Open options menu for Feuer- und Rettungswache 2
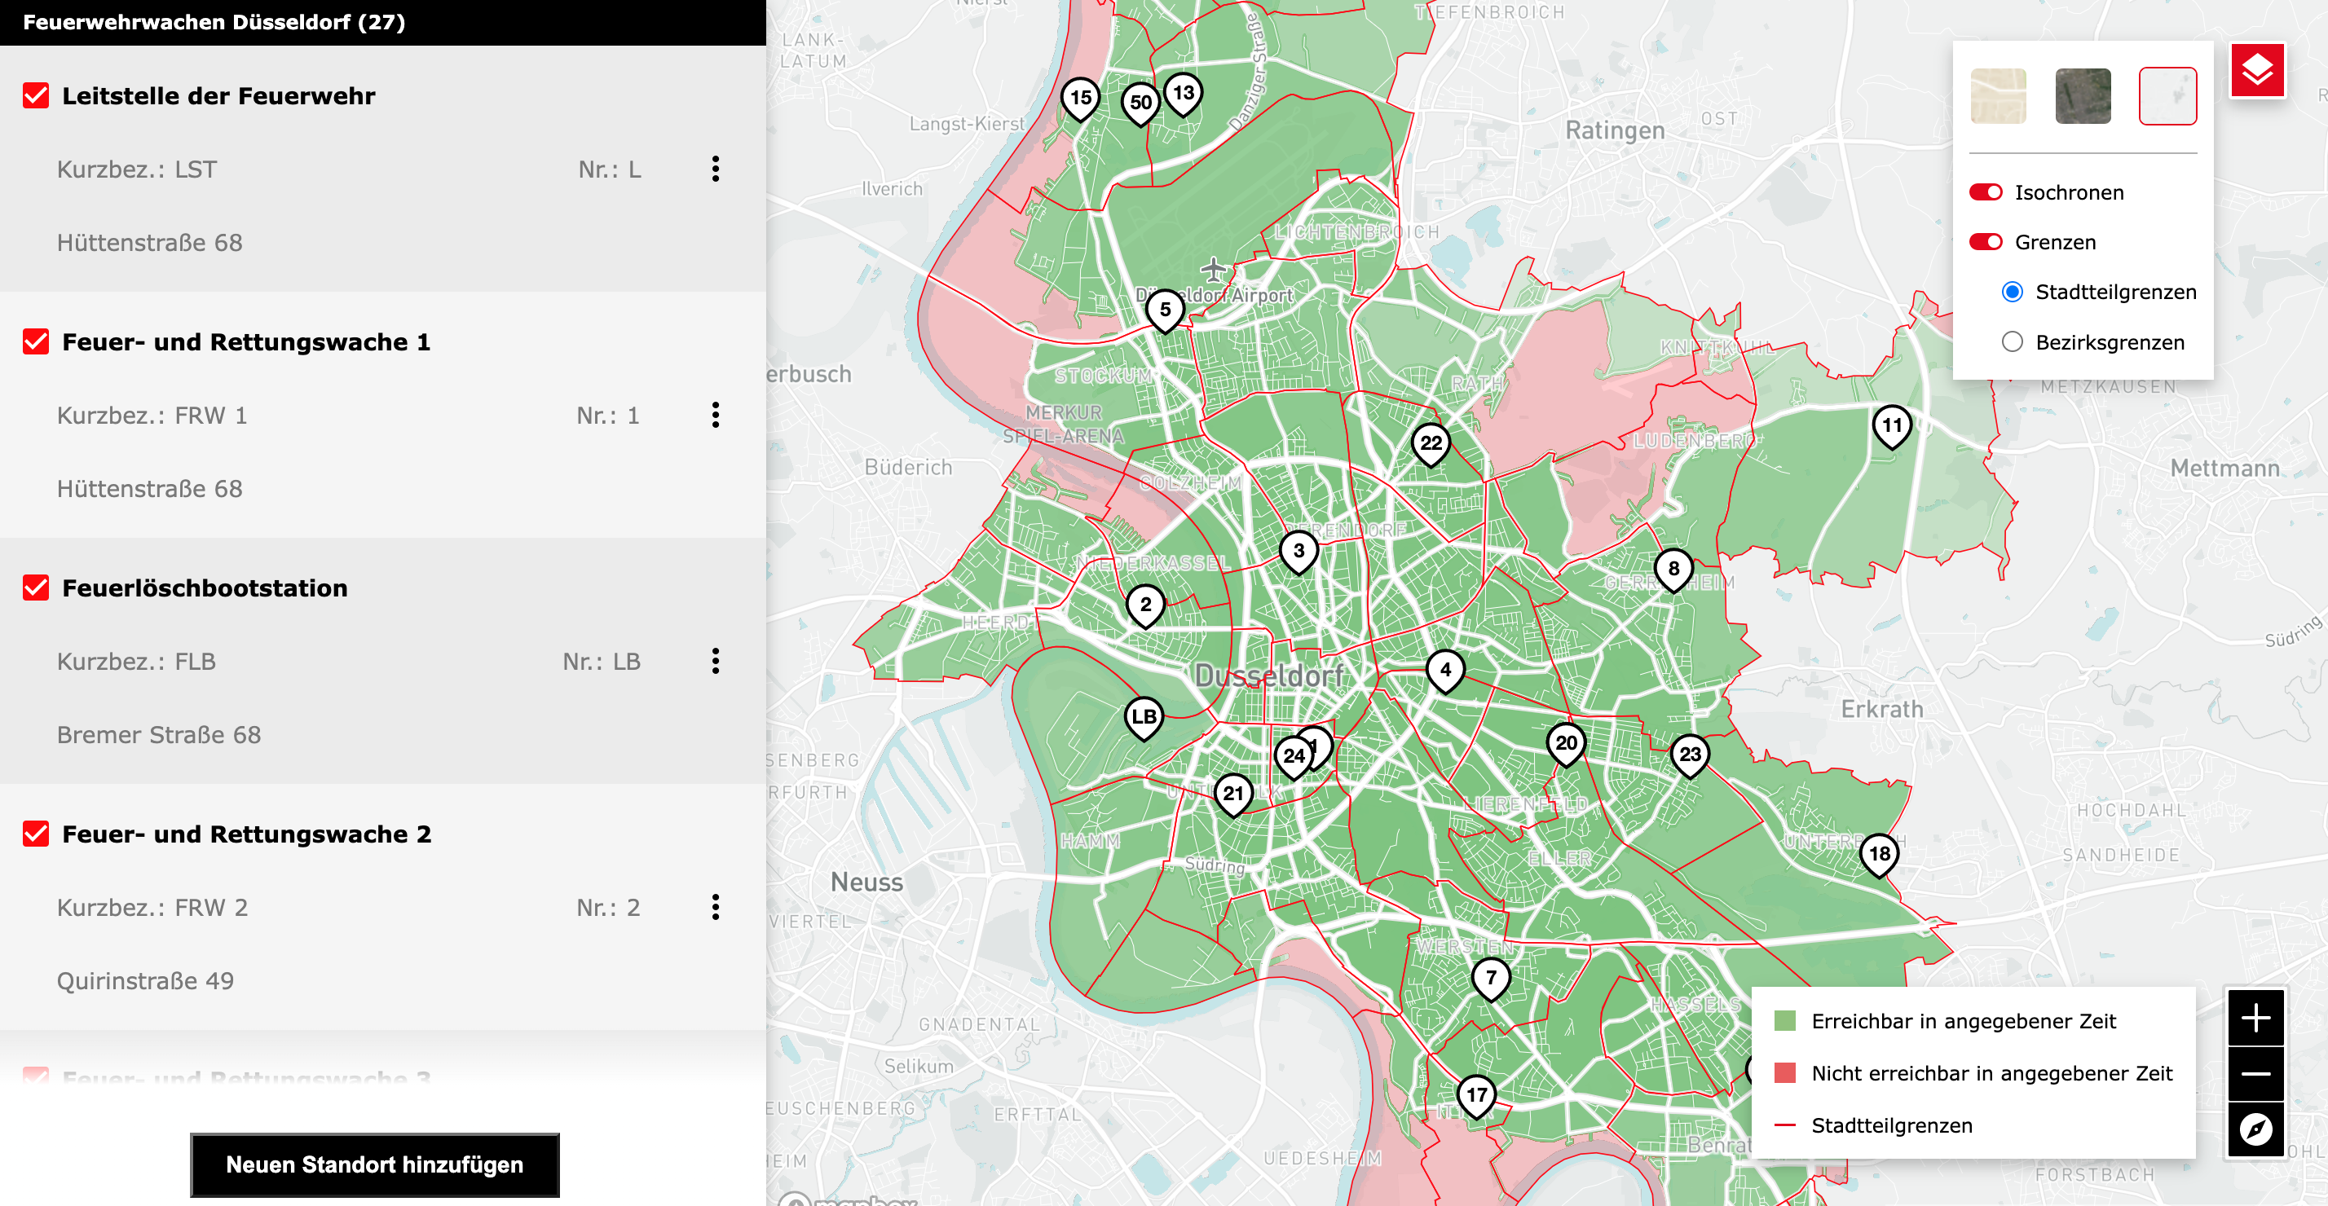 715,906
